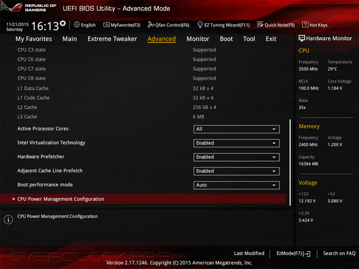Viewport: 359px width, 269px height.
Task: Show the Hot Keys list
Action: (x=315, y=25)
